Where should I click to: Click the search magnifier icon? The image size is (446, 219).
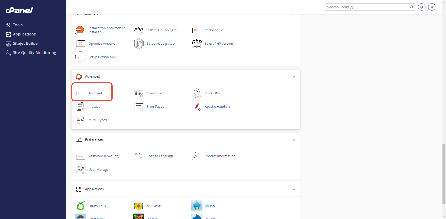point(411,7)
